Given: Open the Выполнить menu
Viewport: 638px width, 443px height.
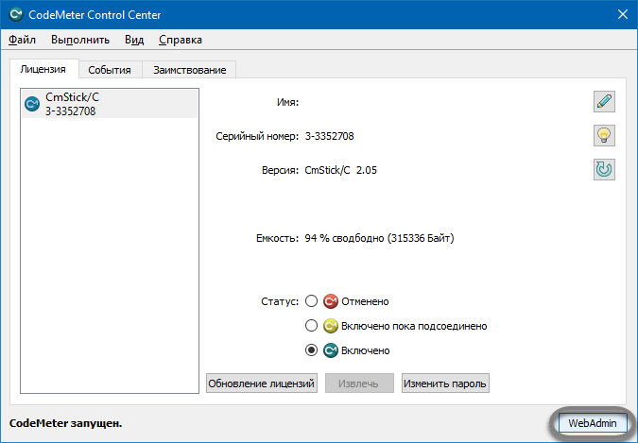Looking at the screenshot, I should pos(80,40).
